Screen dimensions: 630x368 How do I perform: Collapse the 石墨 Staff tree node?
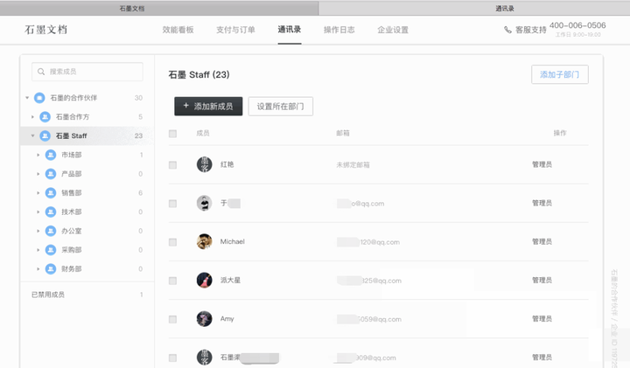(32, 136)
